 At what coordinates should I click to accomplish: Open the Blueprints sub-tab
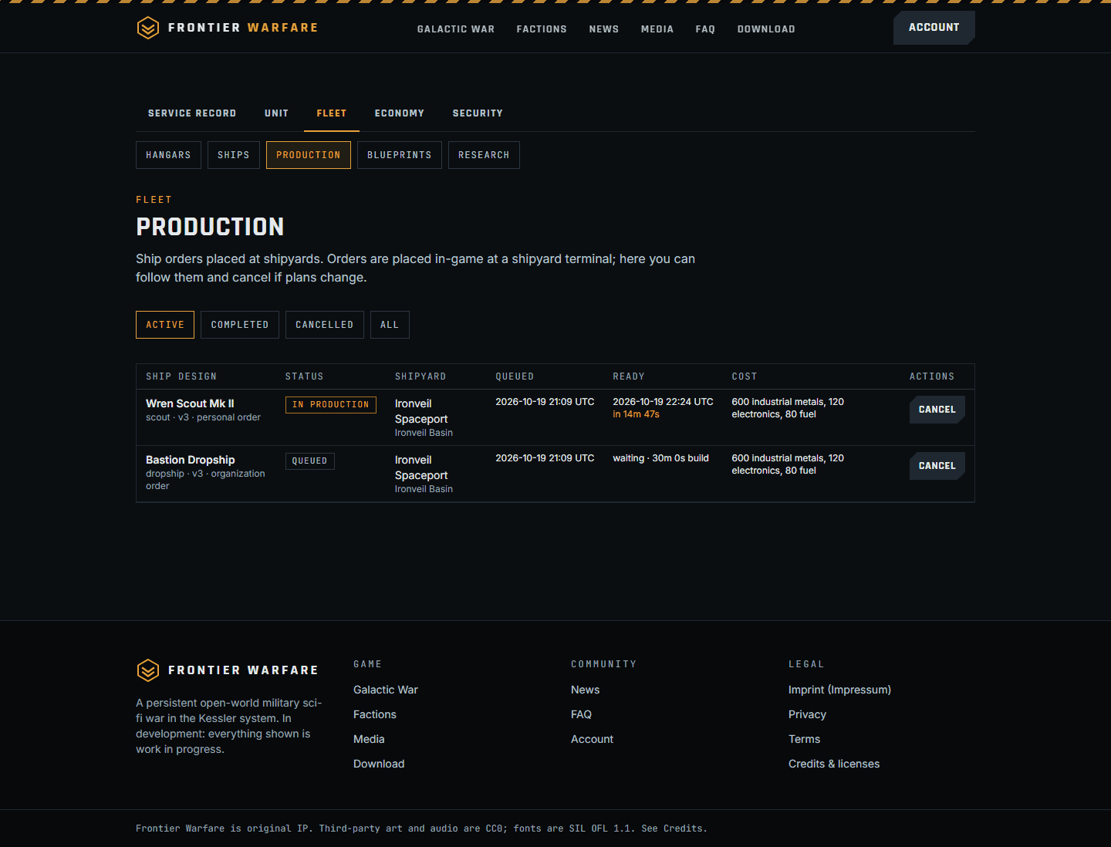point(400,155)
